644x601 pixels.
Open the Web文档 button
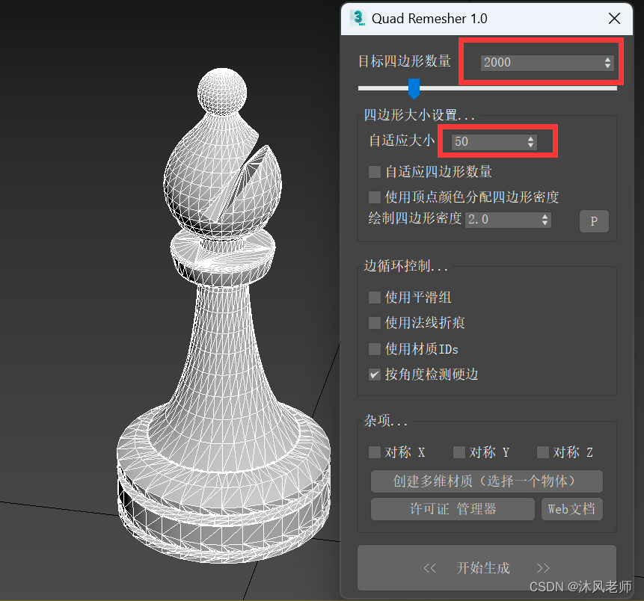pos(571,509)
